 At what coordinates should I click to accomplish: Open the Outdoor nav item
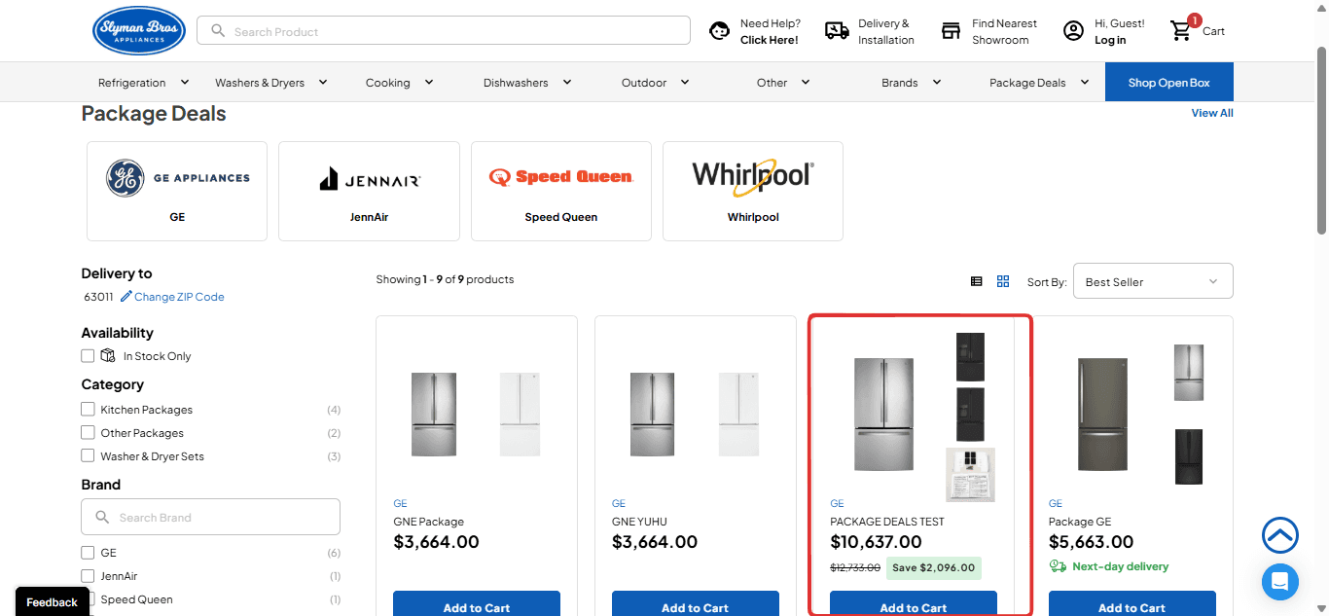point(644,83)
